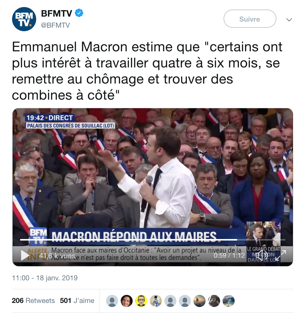The width and height of the screenshot is (304, 313).
Task: Click the last liker avatar with beach photo
Action: point(229,301)
